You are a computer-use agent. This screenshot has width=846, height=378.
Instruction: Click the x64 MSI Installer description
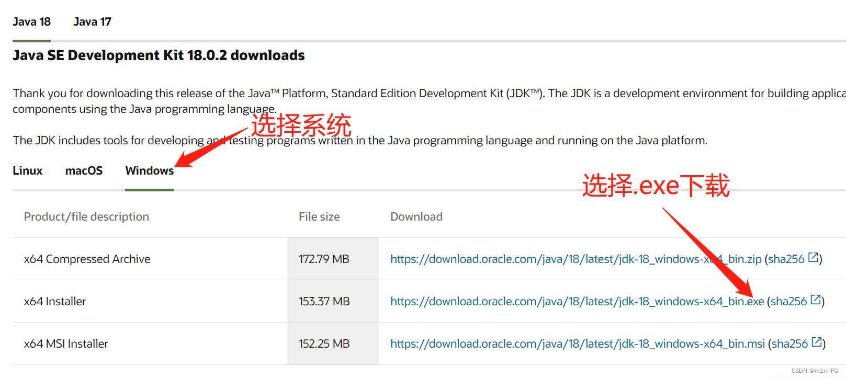coord(66,343)
